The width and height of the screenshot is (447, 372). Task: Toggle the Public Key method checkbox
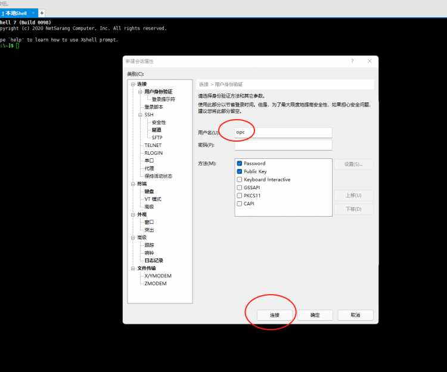pos(240,171)
